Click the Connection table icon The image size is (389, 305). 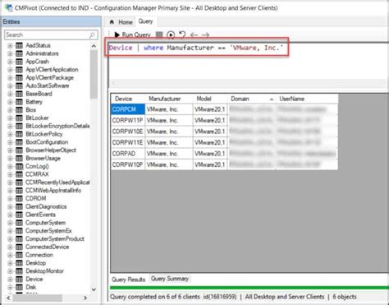point(19,255)
